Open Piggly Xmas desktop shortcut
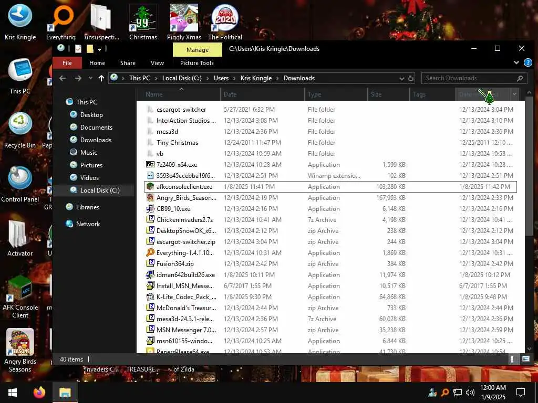Screen dimensions: 538x403 [184, 22]
